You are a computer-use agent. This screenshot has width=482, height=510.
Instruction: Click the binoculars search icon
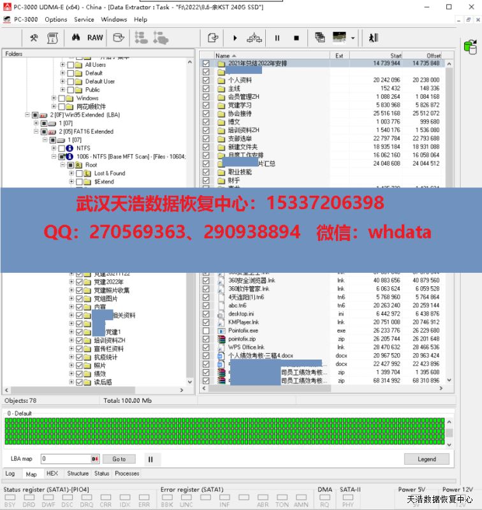[75, 38]
